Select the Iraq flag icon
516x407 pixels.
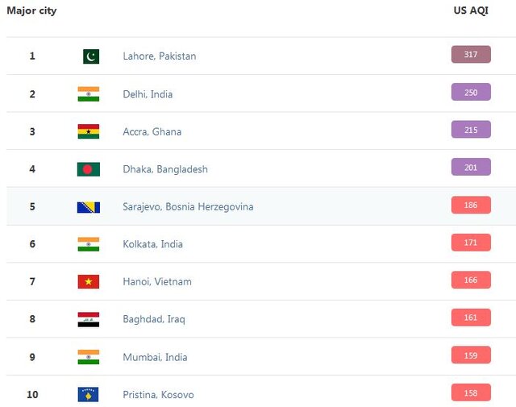[89, 319]
